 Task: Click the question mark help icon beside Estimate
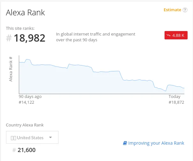[x=185, y=10]
